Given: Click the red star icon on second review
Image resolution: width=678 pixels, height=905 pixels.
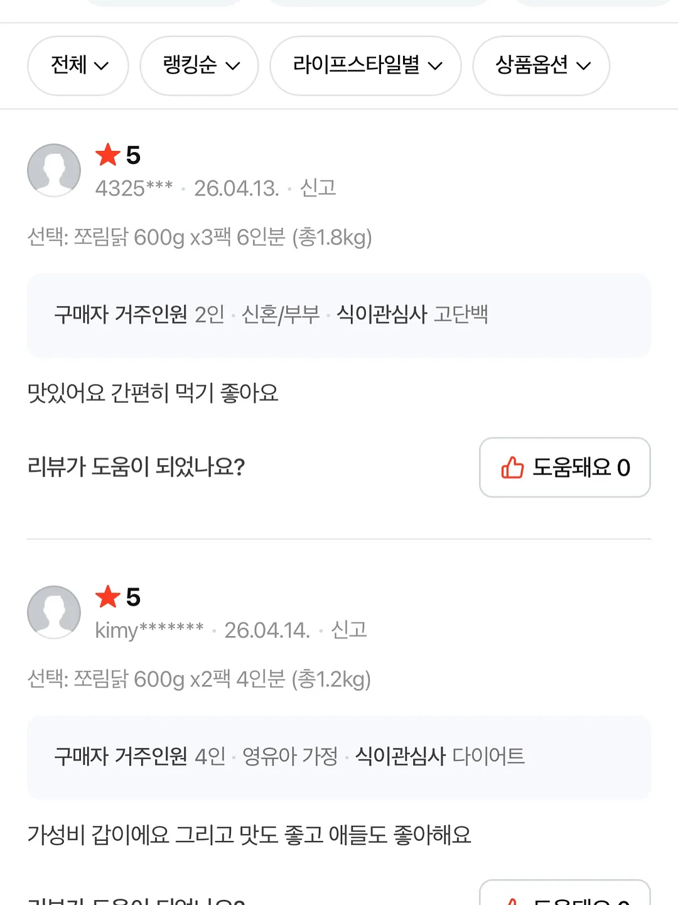Looking at the screenshot, I should (108, 596).
